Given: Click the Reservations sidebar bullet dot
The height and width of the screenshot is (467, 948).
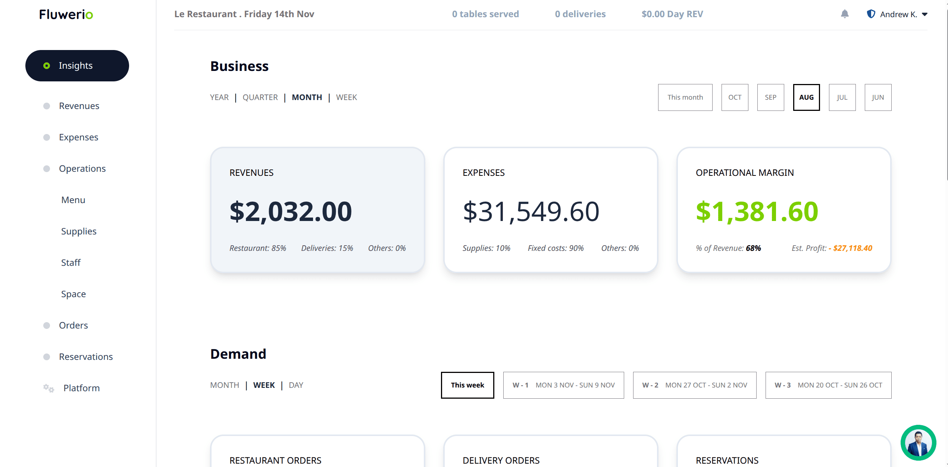Looking at the screenshot, I should click(x=47, y=357).
